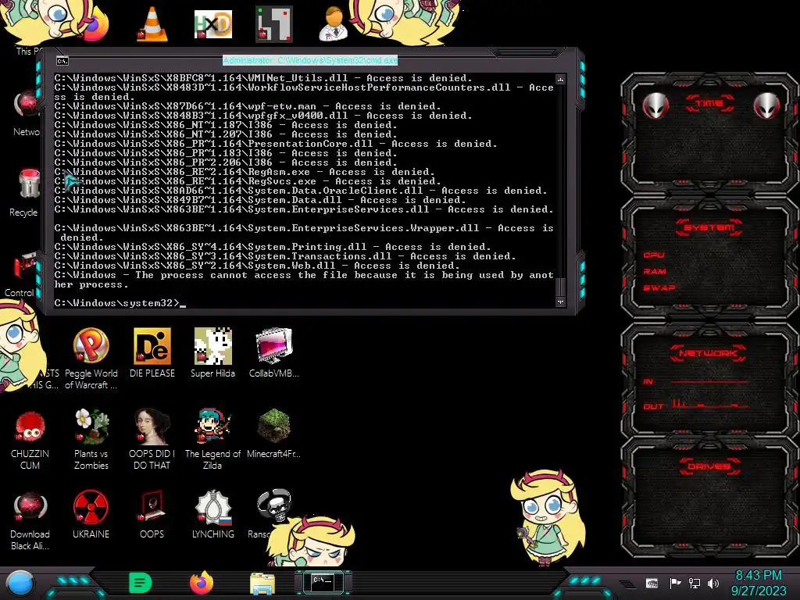This screenshot has height=600, width=800.
Task: Click the C:\Windows\system32> prompt line
Action: (120, 303)
